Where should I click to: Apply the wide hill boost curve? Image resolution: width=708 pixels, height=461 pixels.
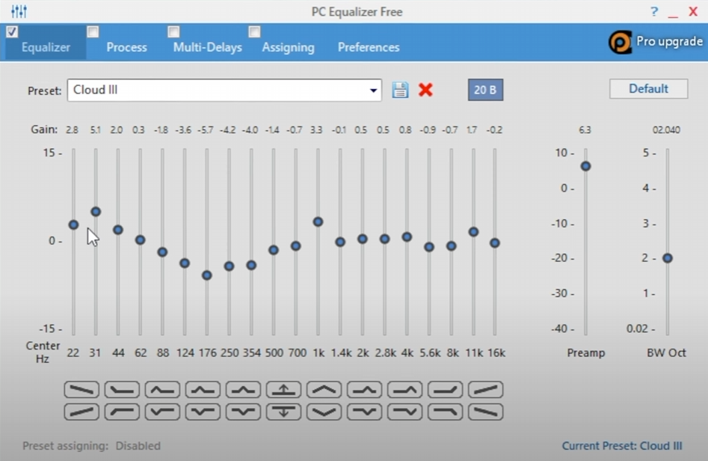[x=324, y=390]
